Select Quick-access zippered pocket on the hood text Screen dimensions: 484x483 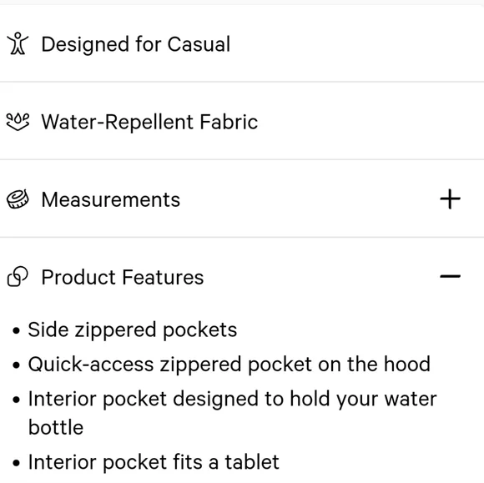coord(229,365)
